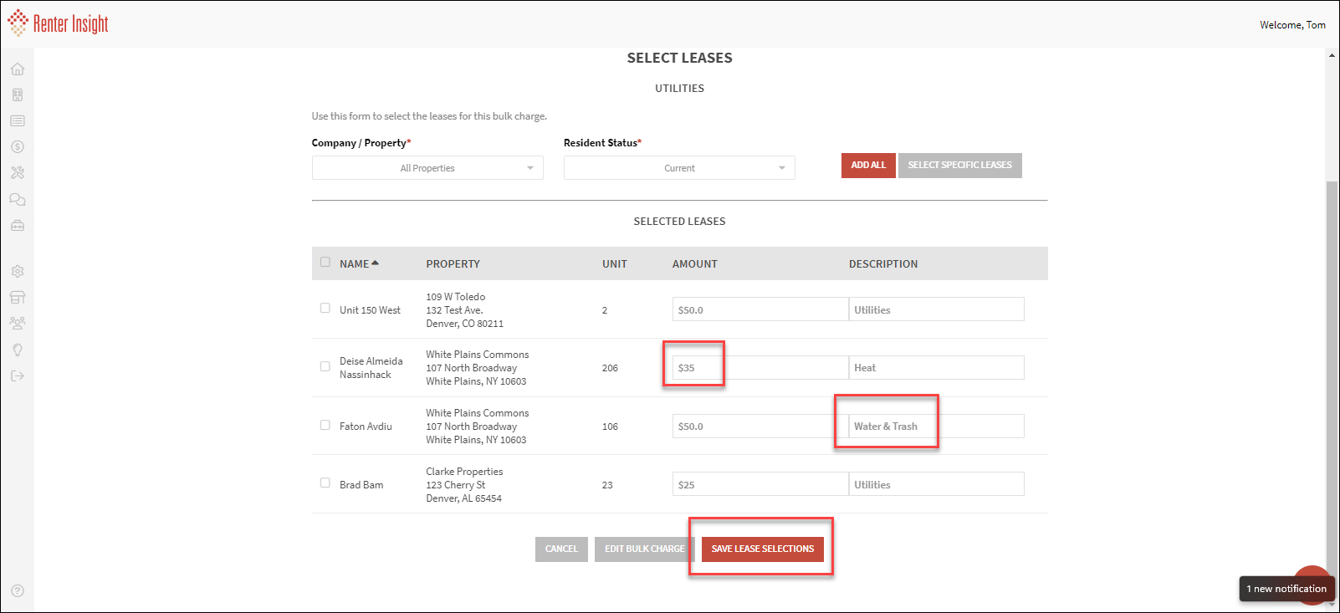Click the $35 amount field for Deise Almeida
1340x613 pixels.
pyautogui.click(x=760, y=368)
